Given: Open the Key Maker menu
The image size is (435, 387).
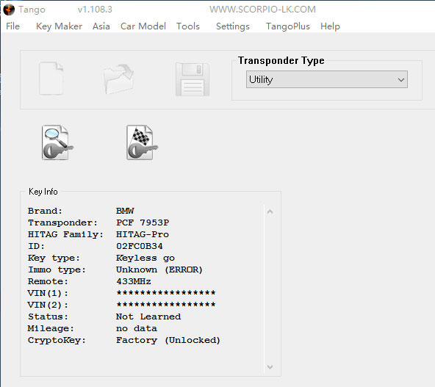Looking at the screenshot, I should tap(59, 26).
